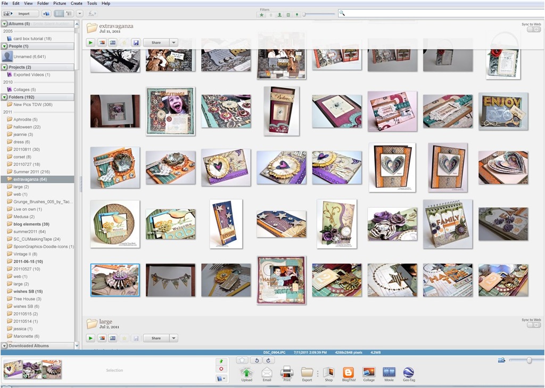Create movie icon in large folder header
This screenshot has height=388, width=545.
[x=113, y=338]
